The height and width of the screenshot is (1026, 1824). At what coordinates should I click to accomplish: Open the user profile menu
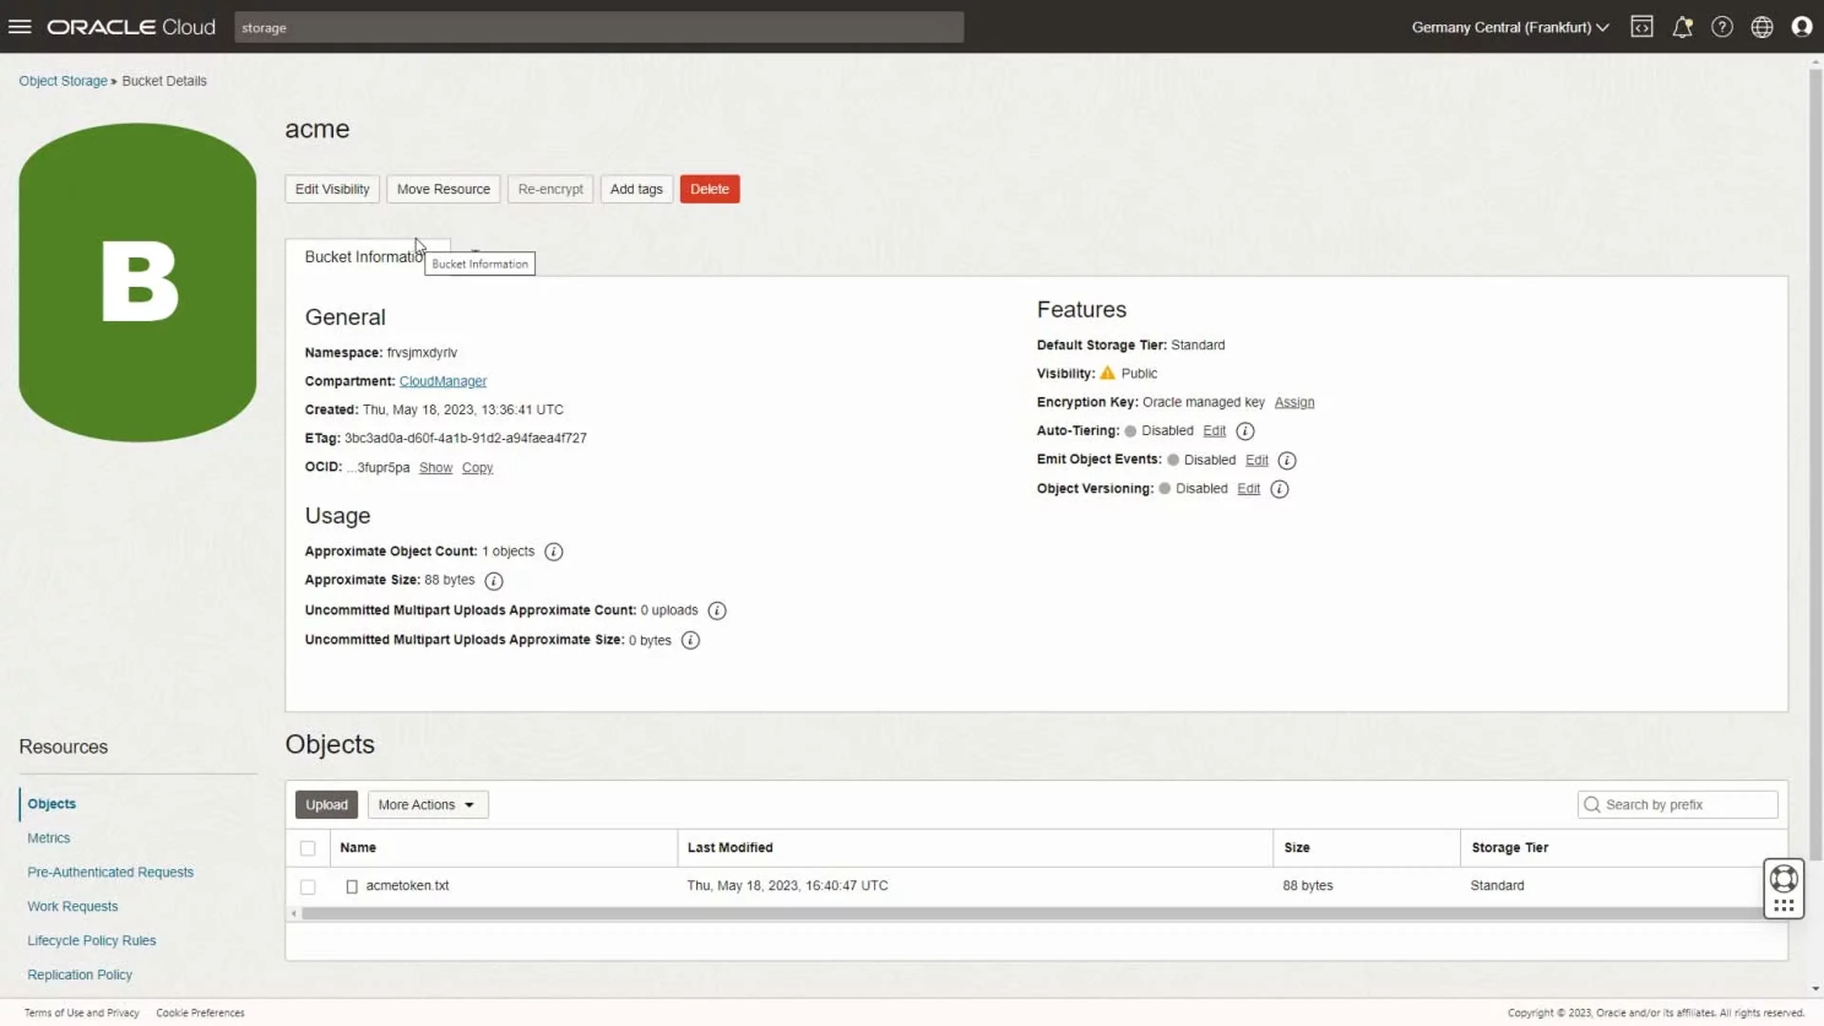tap(1801, 27)
